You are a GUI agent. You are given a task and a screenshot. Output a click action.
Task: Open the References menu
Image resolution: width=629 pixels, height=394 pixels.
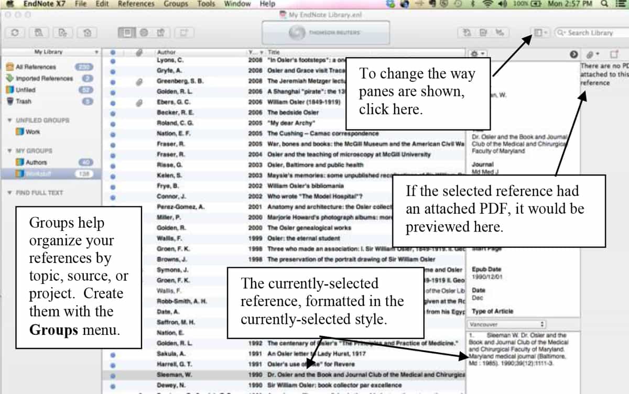click(x=136, y=4)
